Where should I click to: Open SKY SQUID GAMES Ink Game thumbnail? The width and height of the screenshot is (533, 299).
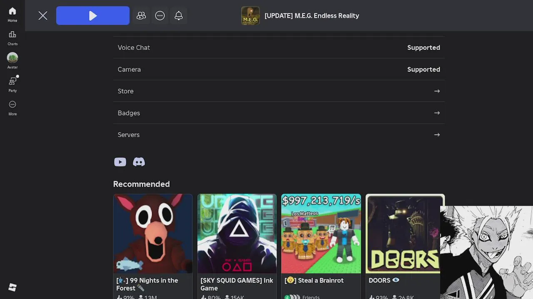(x=237, y=233)
